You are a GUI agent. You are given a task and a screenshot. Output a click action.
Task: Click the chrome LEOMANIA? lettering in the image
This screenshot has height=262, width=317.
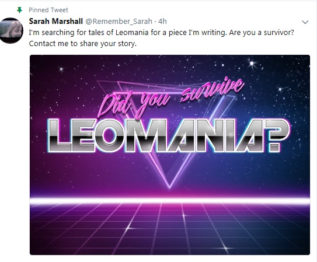click(x=168, y=135)
